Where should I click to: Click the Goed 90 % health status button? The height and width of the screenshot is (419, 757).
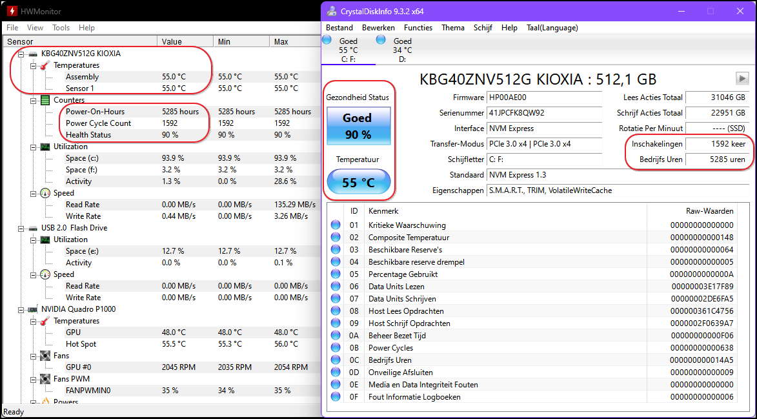pyautogui.click(x=359, y=126)
